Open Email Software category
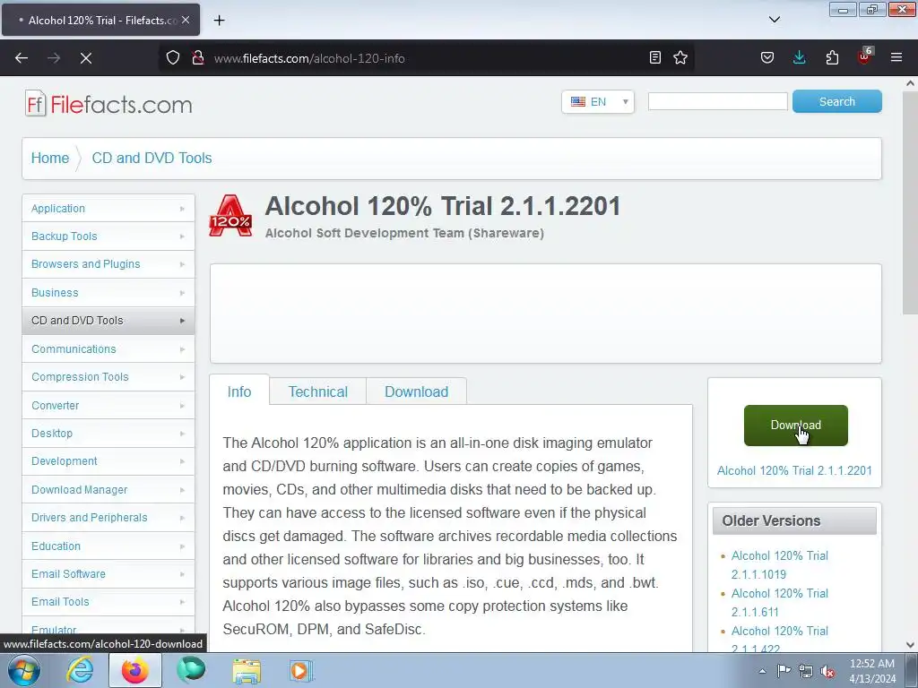This screenshot has height=688, width=918. pos(108,574)
